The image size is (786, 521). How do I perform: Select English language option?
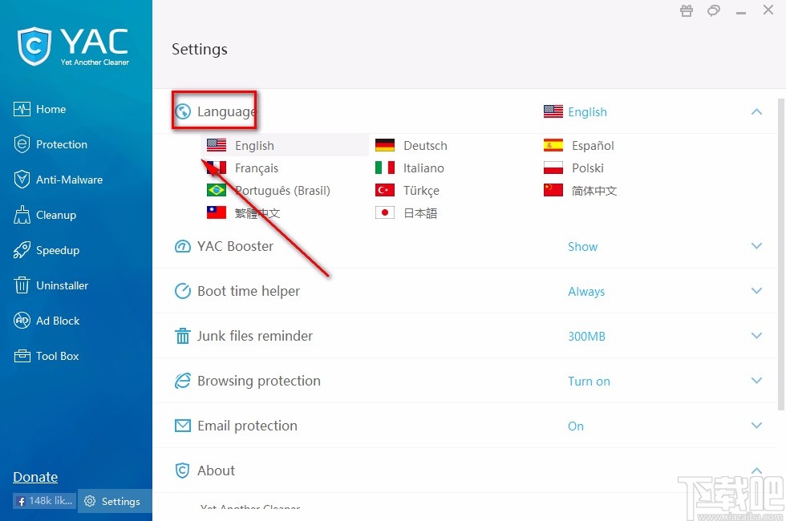pyautogui.click(x=285, y=145)
